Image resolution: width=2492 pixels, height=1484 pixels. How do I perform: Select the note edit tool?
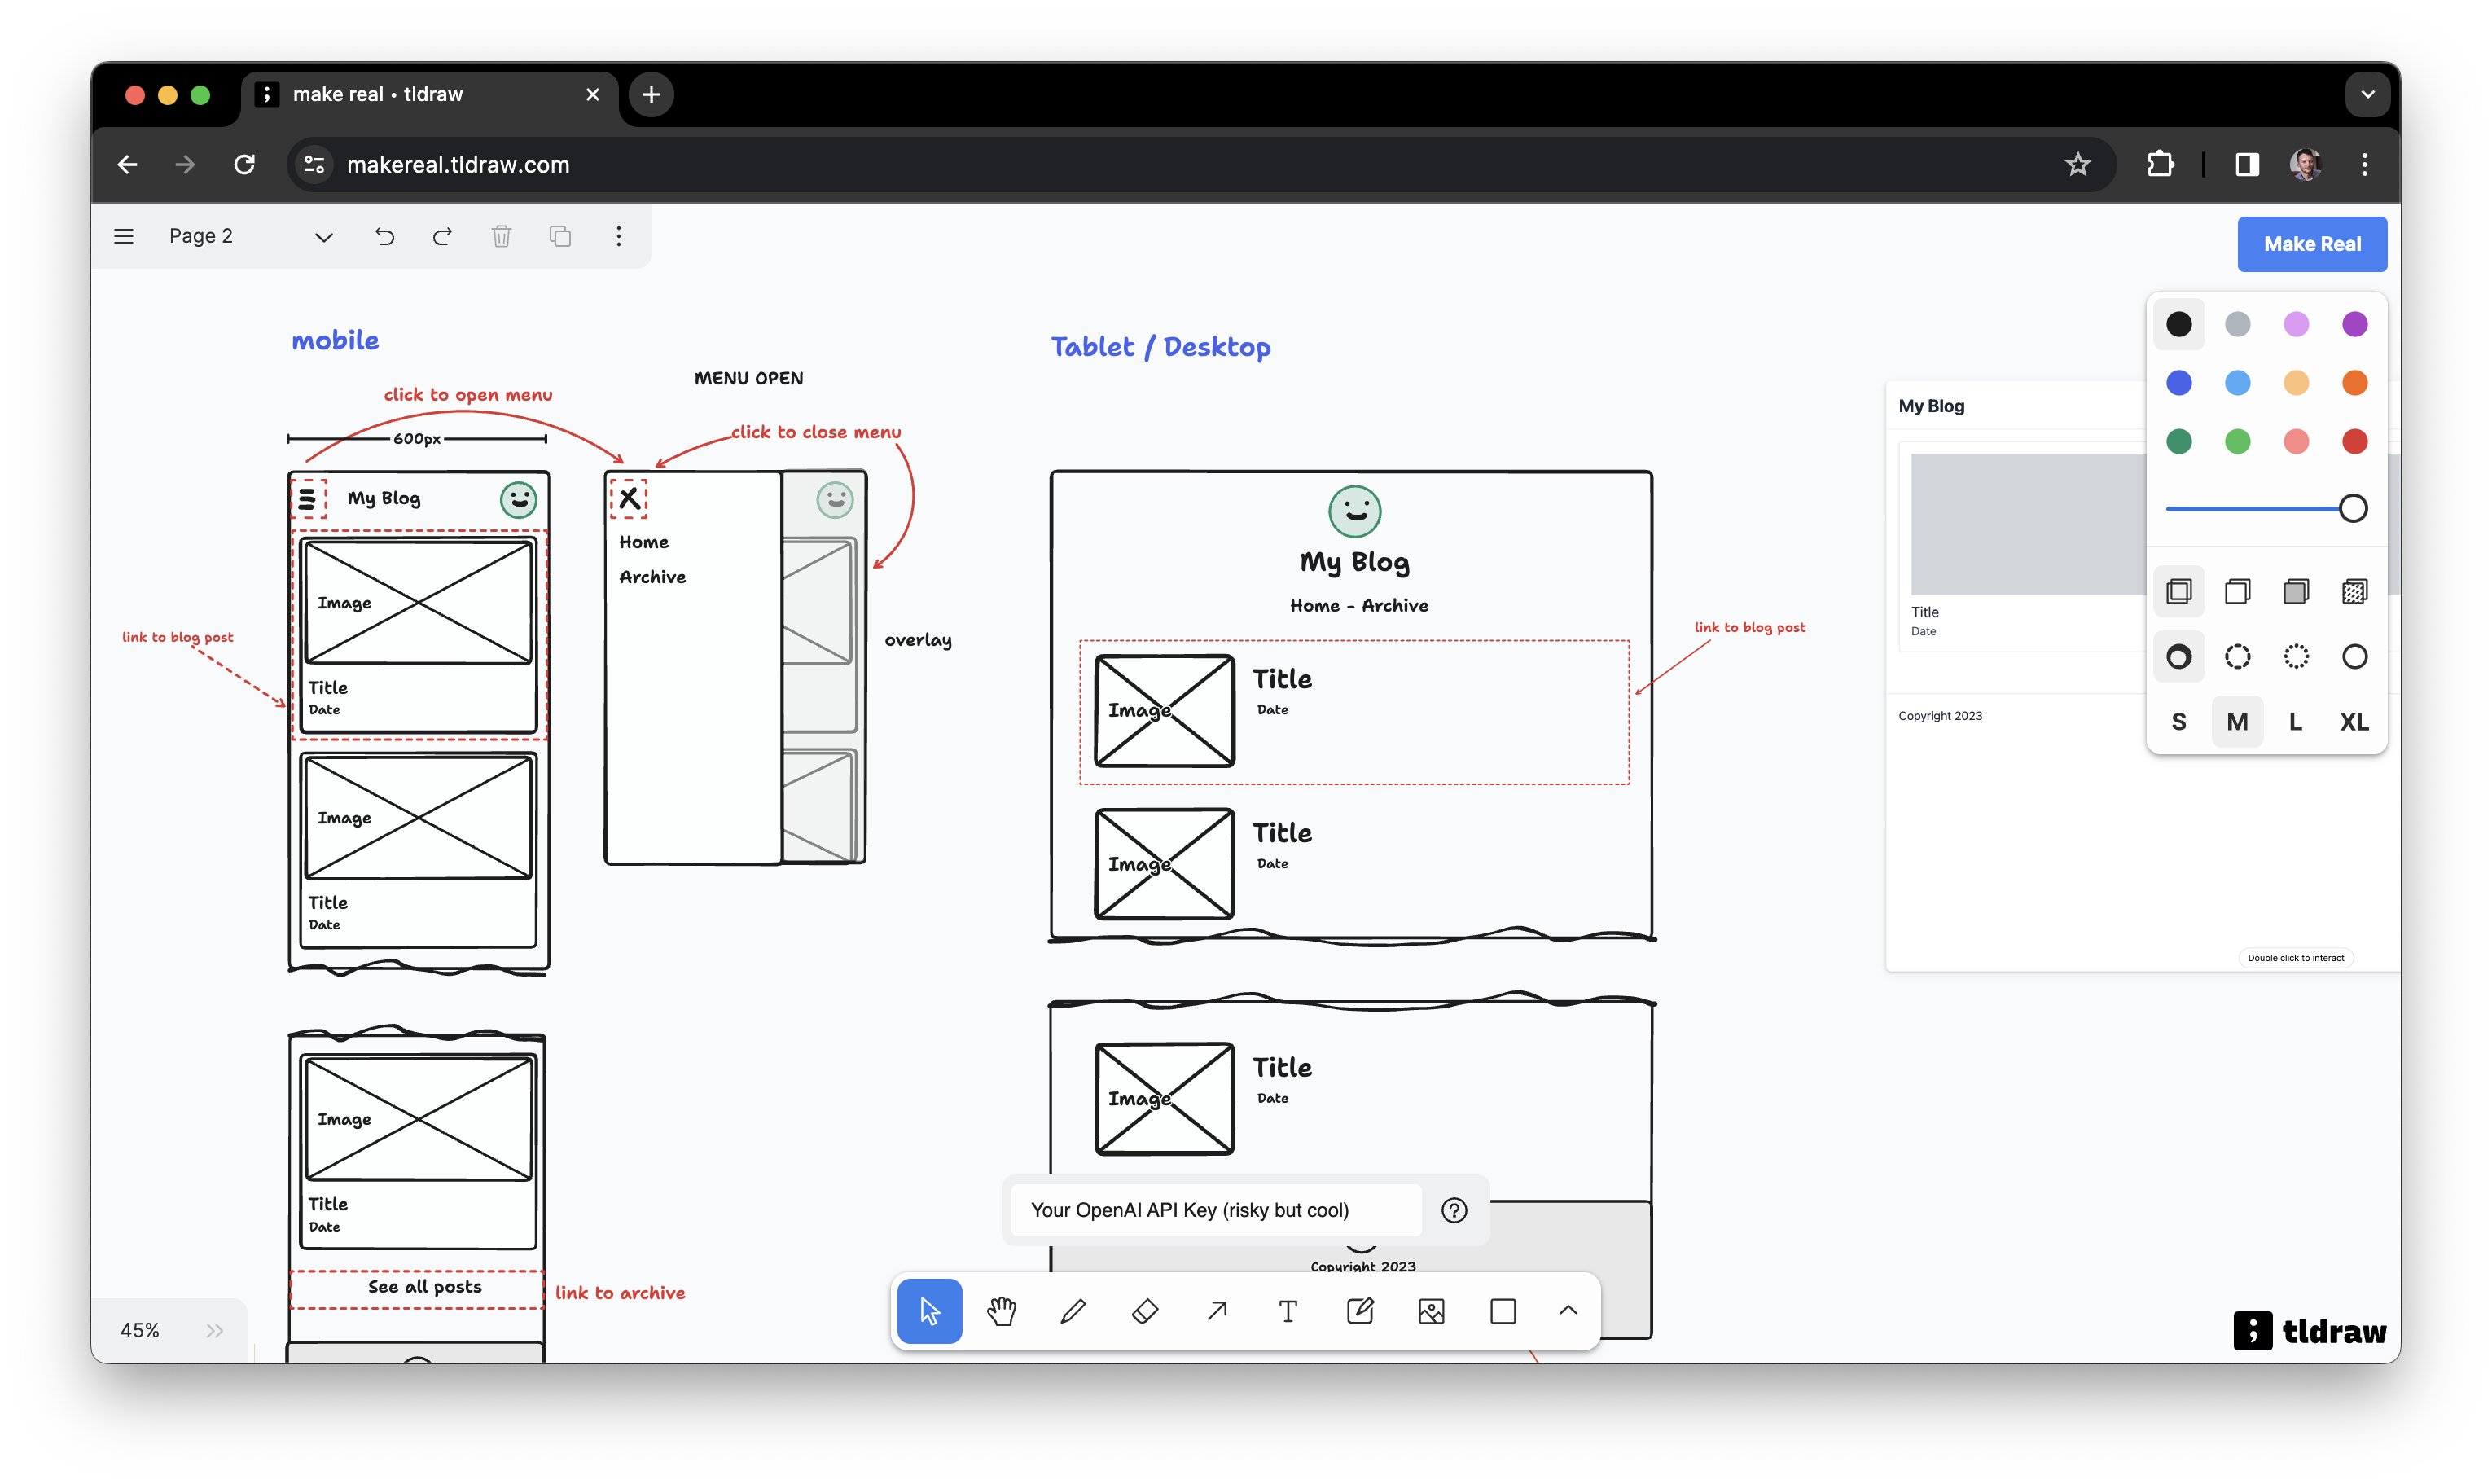[1359, 1310]
